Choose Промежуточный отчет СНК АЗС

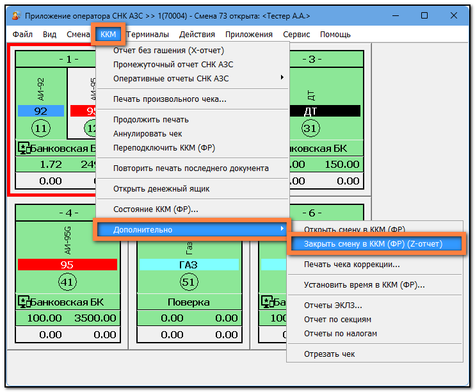click(x=192, y=65)
